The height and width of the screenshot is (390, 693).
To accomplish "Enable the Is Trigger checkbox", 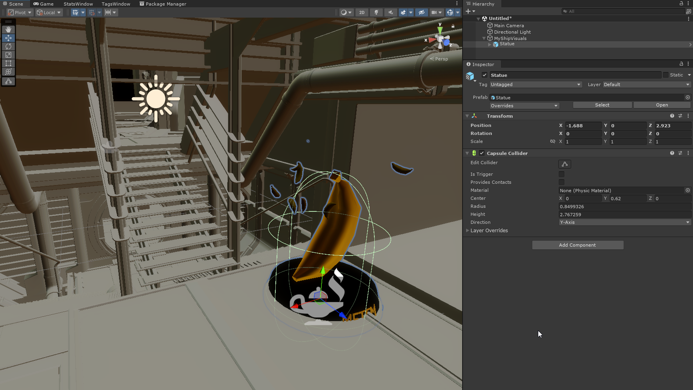I will pos(562,174).
